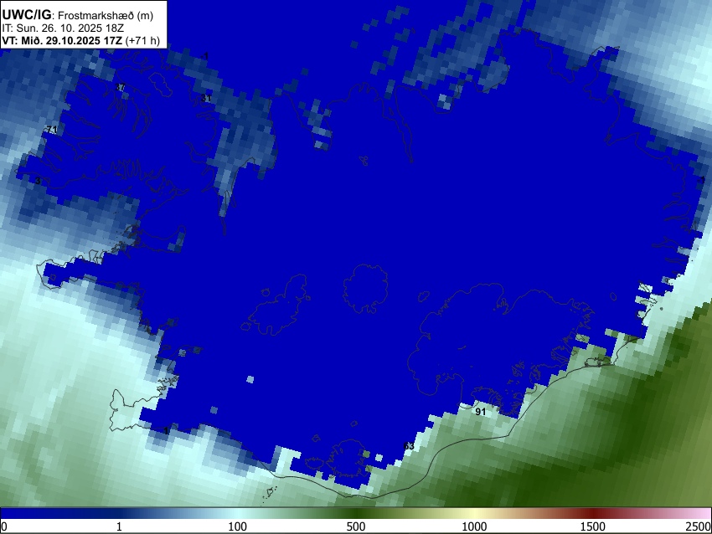The width and height of the screenshot is (712, 534).
Task: Select the initialization time line 'IT: Sun. 26. 10. 2025 18Z'
Action: tap(63, 28)
